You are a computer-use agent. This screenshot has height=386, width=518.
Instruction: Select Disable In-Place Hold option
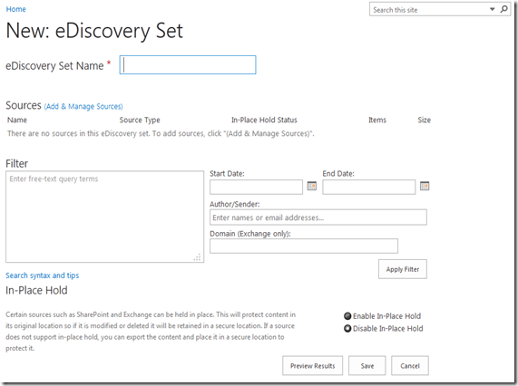pos(347,329)
